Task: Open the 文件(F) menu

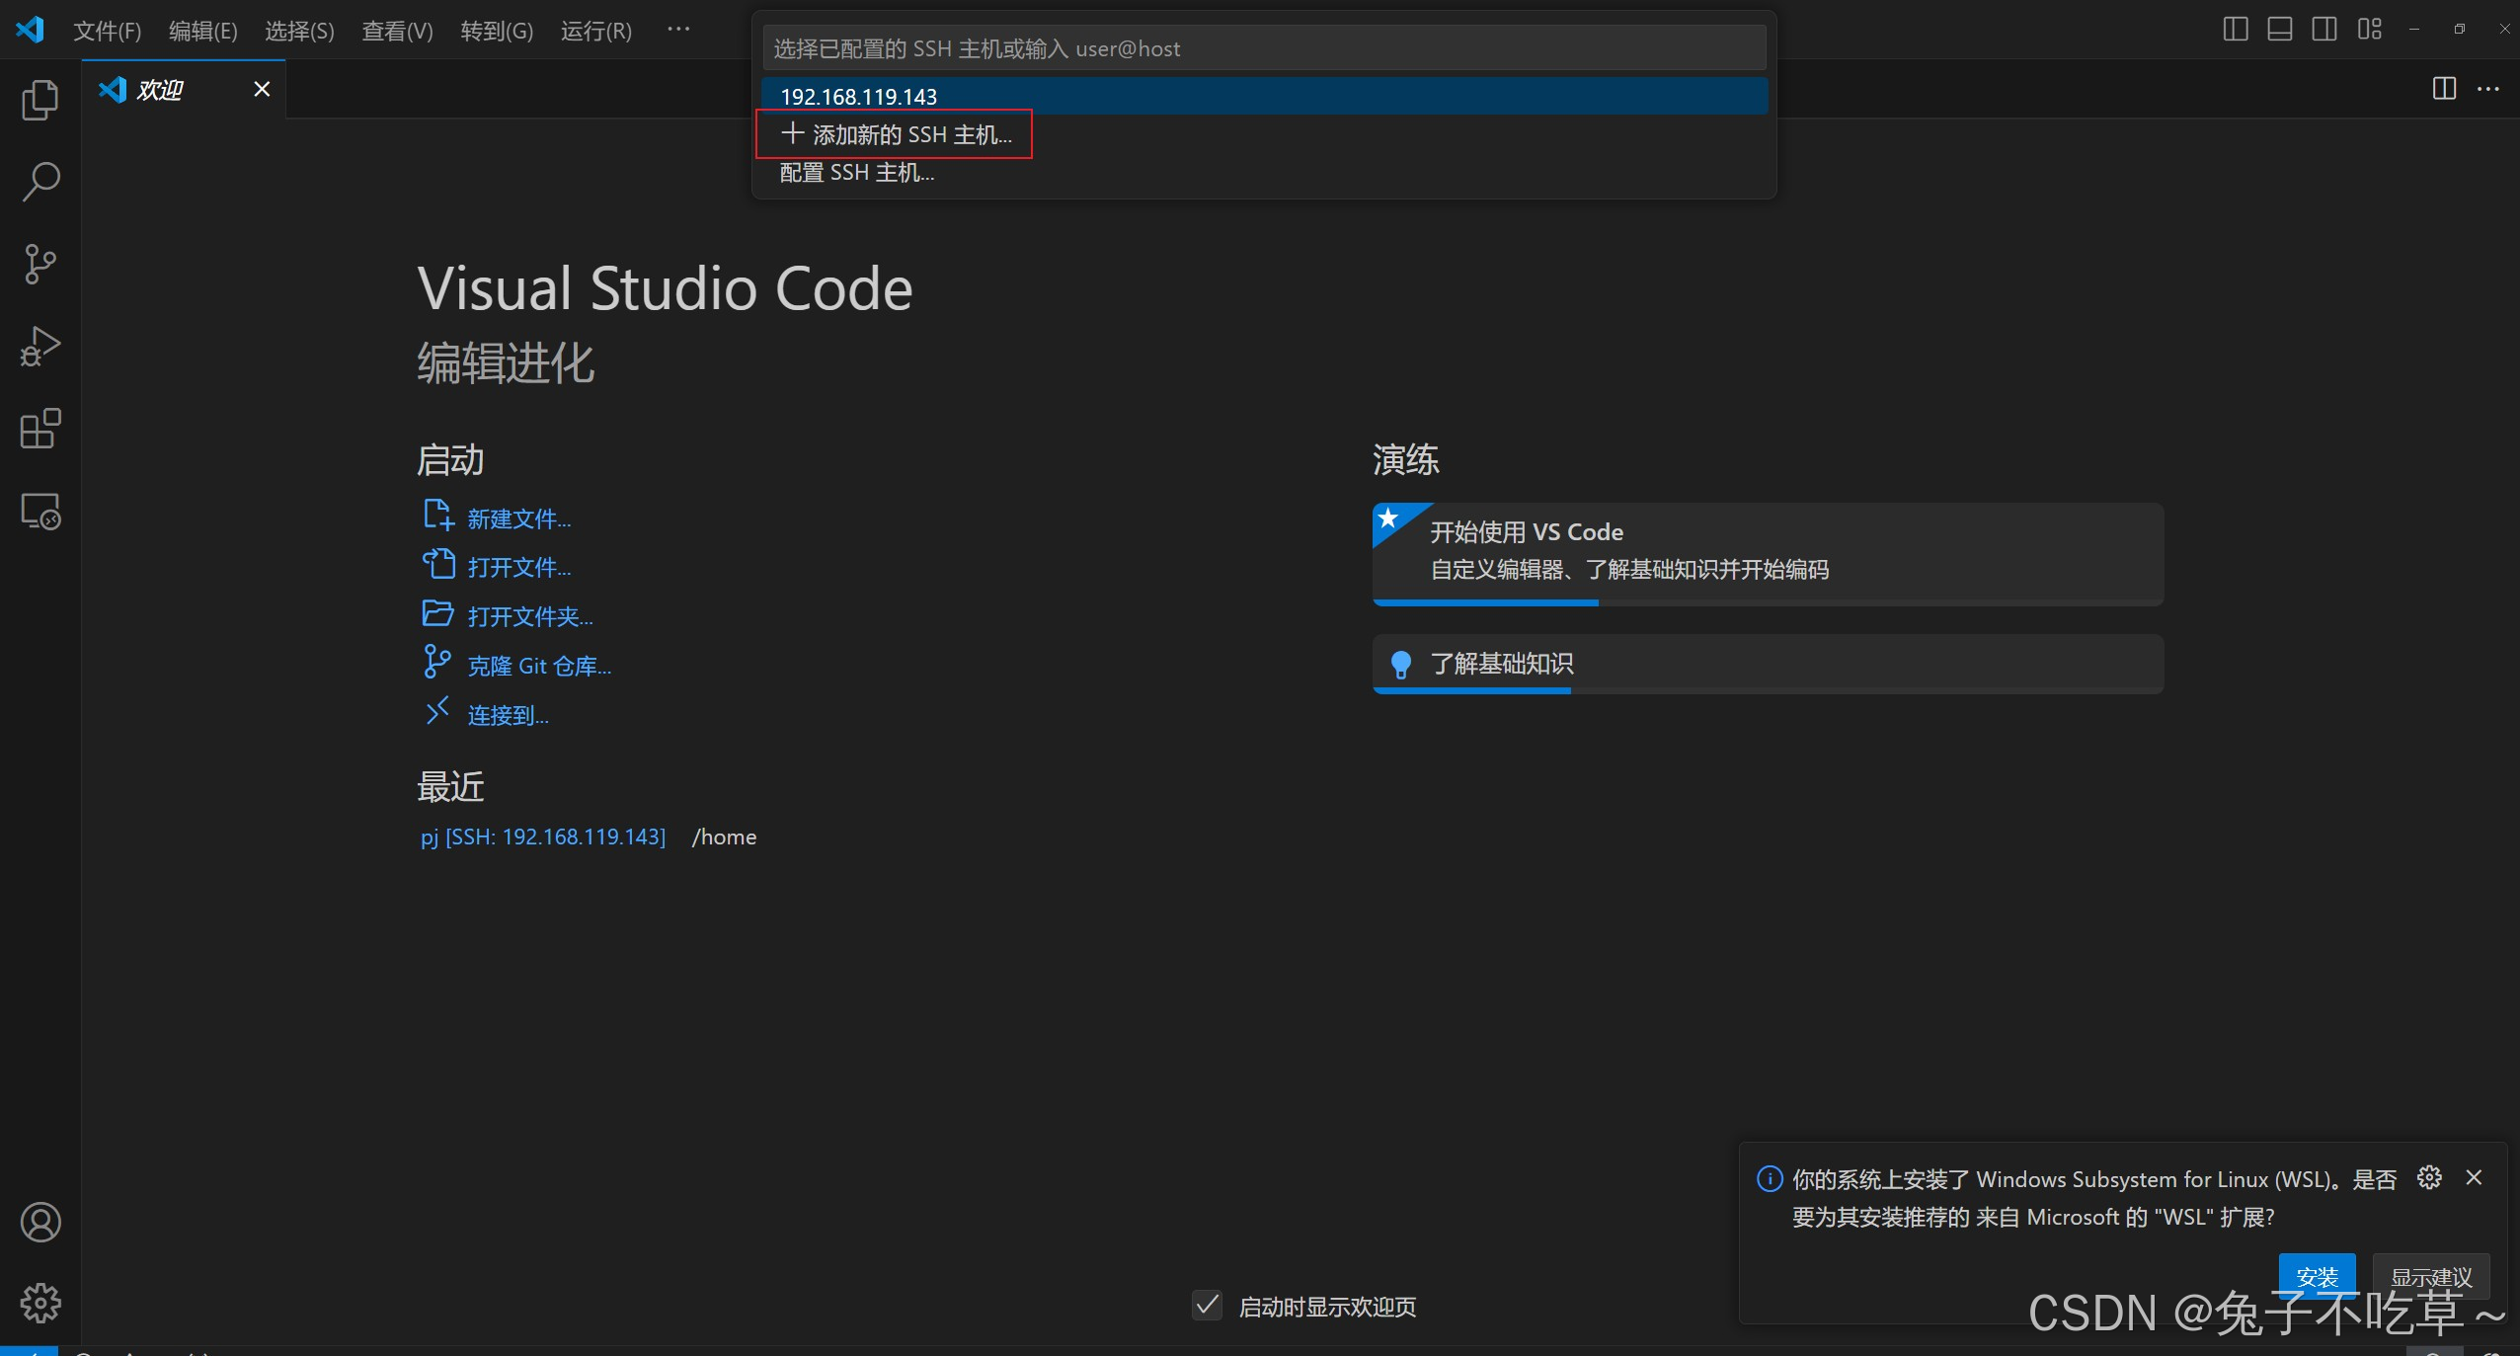Action: pyautogui.click(x=108, y=31)
